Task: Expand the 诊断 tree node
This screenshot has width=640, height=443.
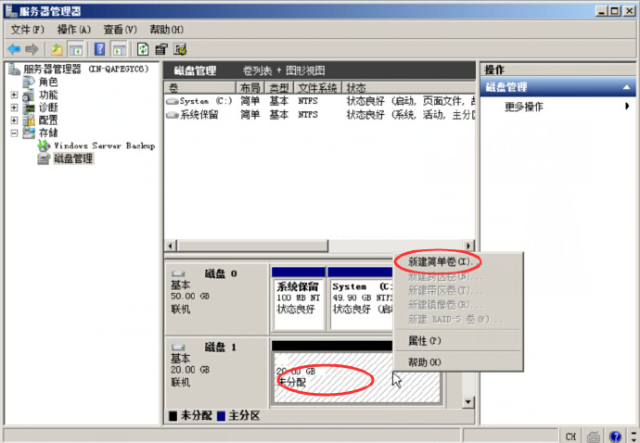Action: 15,108
